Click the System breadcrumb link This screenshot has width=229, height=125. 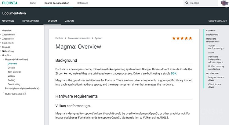coord(98,38)
